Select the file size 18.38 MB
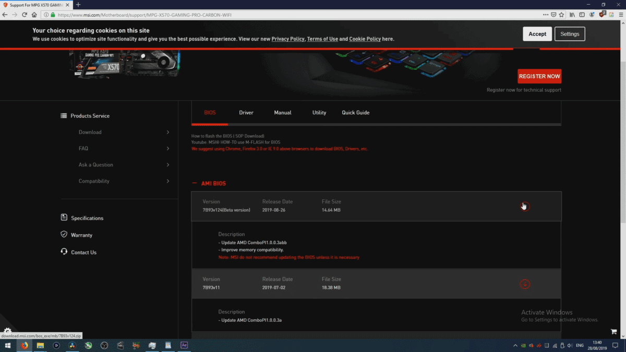The image size is (626, 352). [x=331, y=287]
